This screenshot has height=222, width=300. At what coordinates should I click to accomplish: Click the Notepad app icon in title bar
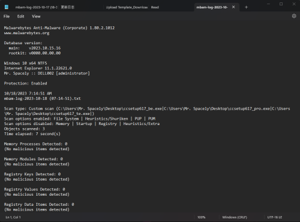(x=7, y=7)
